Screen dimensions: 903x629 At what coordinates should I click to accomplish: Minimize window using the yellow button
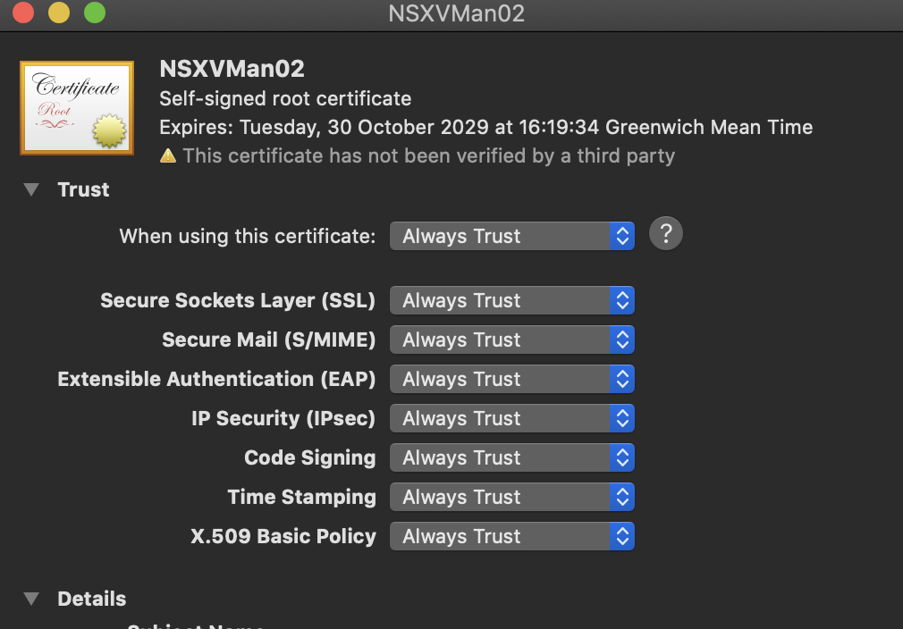pyautogui.click(x=59, y=13)
